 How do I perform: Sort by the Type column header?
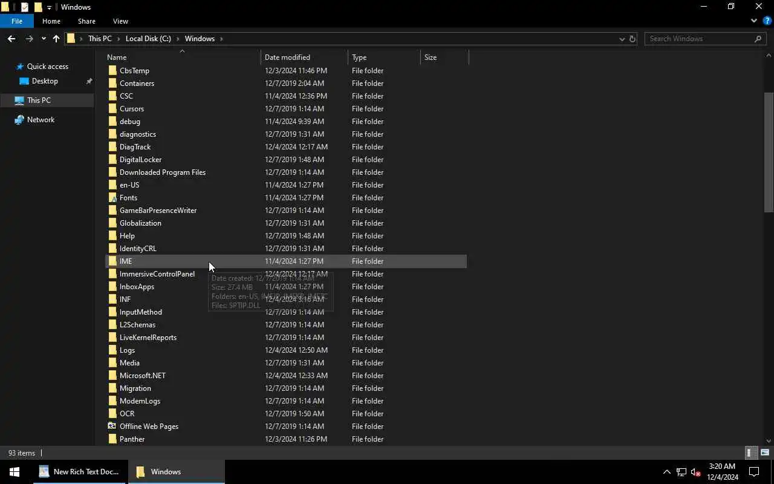point(385,57)
